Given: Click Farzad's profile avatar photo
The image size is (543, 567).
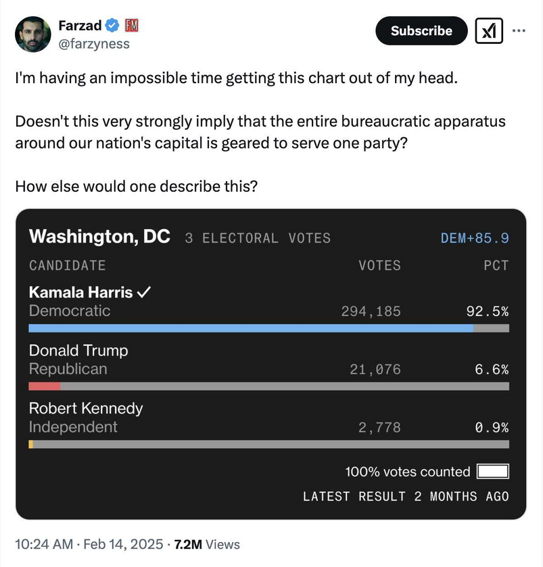Looking at the screenshot, I should (32, 34).
